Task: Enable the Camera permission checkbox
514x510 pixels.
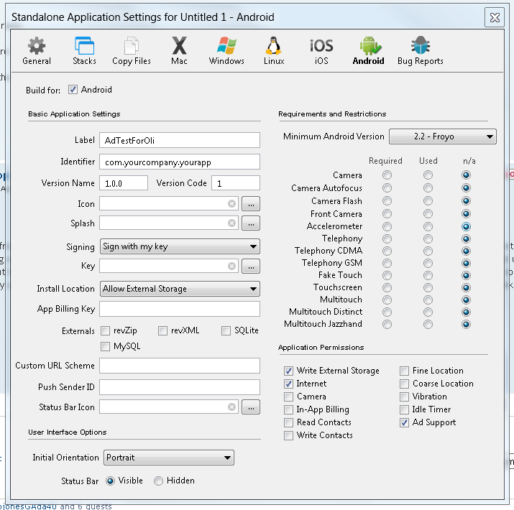Action: [289, 397]
